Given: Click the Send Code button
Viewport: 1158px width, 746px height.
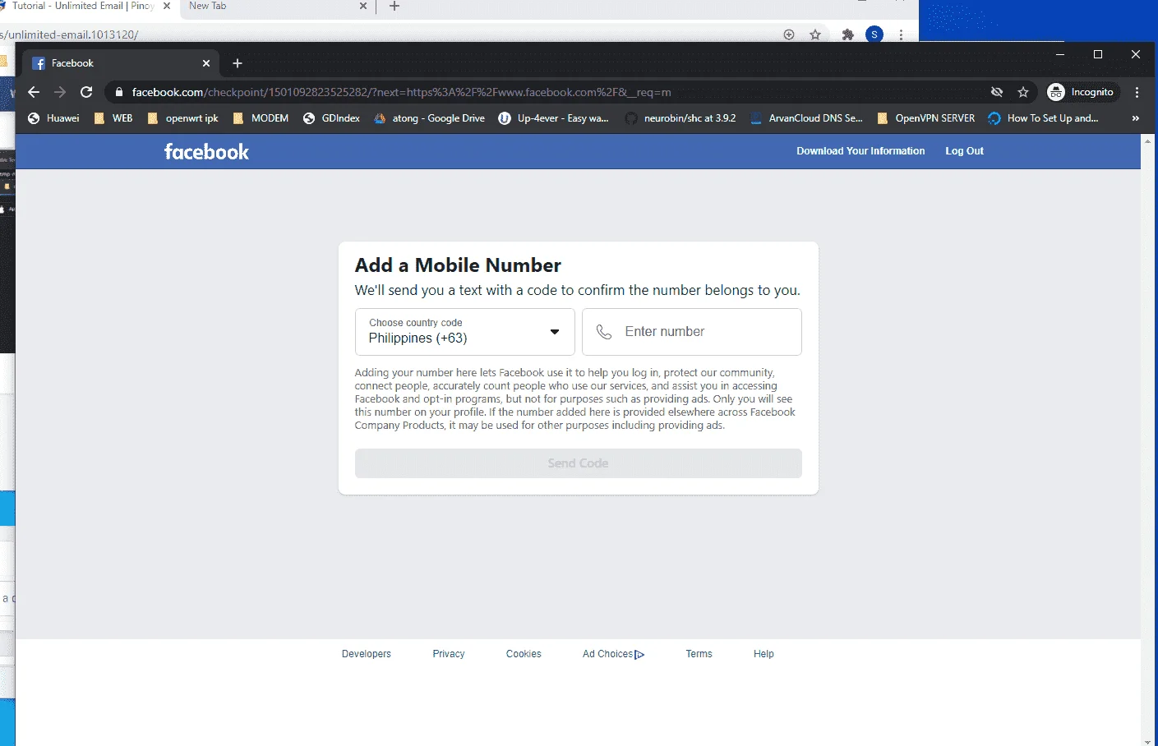Looking at the screenshot, I should click(x=578, y=463).
